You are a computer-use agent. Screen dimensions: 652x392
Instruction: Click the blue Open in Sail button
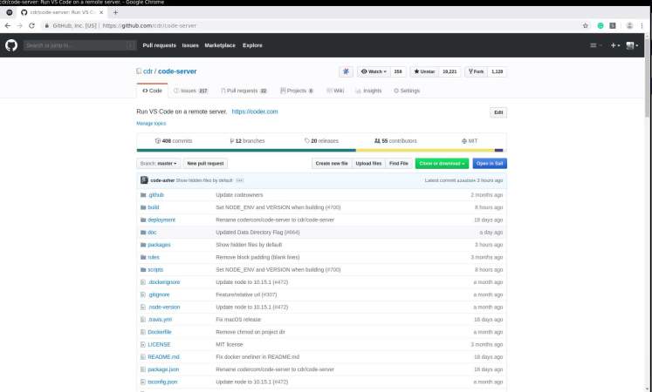[490, 164]
